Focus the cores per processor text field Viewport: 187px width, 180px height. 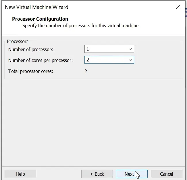coord(105,60)
